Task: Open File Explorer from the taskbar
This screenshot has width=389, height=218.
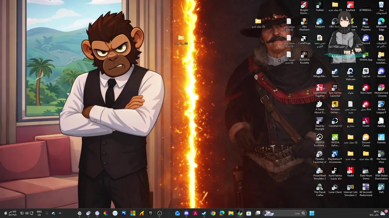Action: tap(231, 213)
